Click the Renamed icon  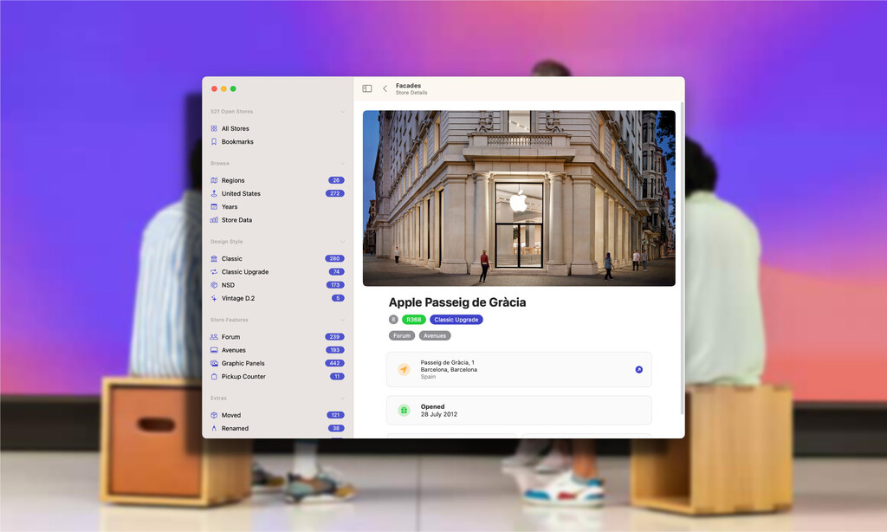[214, 428]
